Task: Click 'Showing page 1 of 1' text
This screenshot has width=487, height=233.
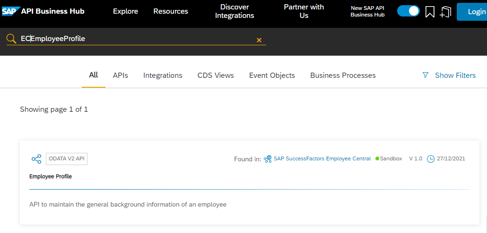Action: pyautogui.click(x=54, y=109)
